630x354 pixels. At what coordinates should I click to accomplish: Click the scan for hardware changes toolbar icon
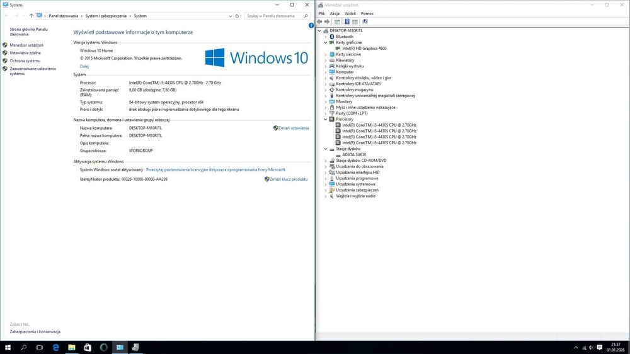365,21
